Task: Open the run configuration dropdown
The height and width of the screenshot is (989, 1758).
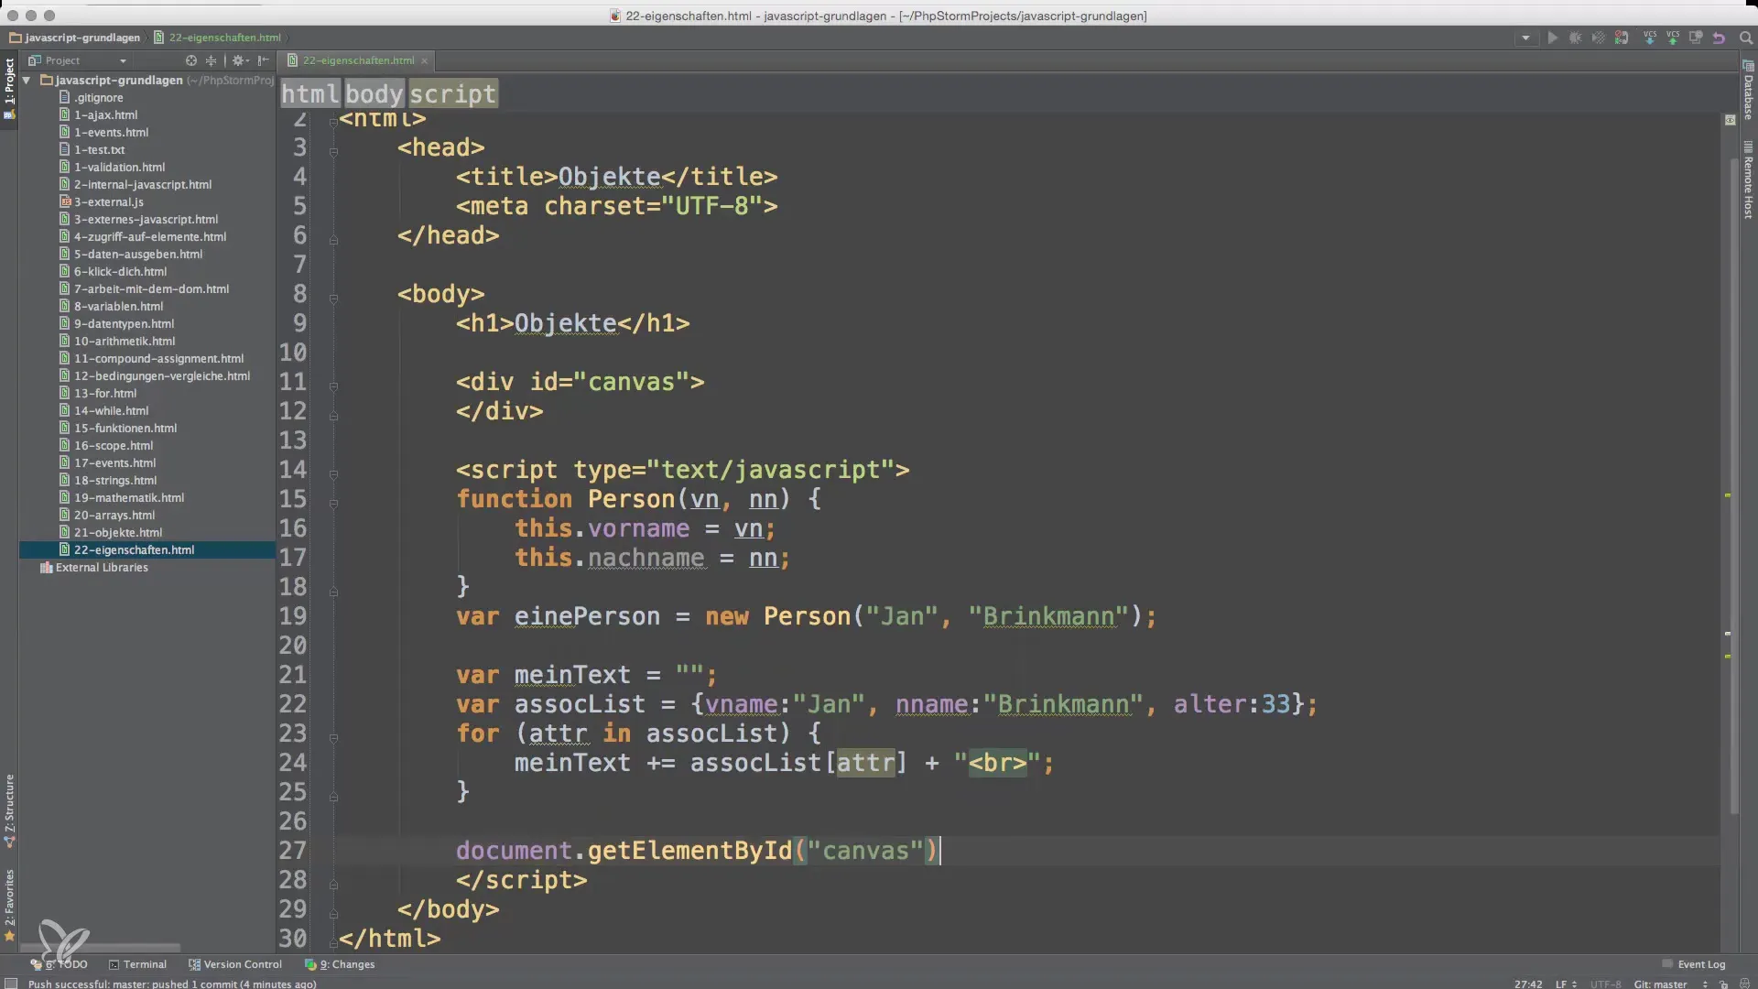Action: [1525, 38]
